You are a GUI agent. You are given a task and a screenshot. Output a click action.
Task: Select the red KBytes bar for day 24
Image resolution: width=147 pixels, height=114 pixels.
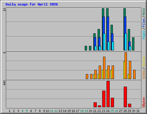coord(108,94)
